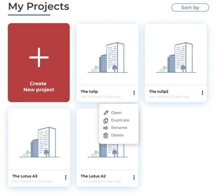Click the trash icon next to Delete

(x=106, y=135)
